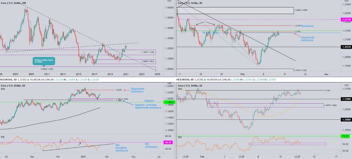Screen dimensions: 352x159
Task: Click the black 1.20000 price axis tag
Action: coord(346,119)
